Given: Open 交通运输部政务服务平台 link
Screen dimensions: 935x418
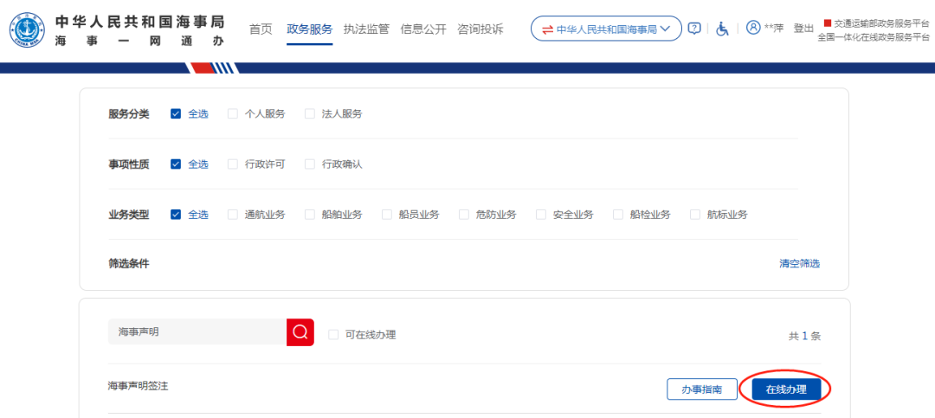Looking at the screenshot, I should point(881,23).
